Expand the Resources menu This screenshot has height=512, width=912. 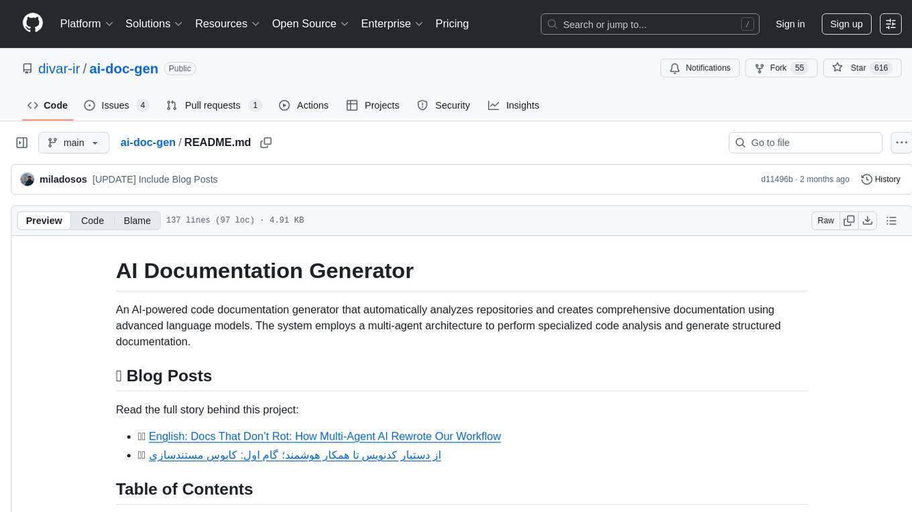(227, 23)
